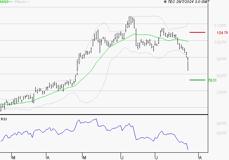This screenshot has height=160, width=229.
Task: Click the 9000 price axis label
Action: coord(221,59)
